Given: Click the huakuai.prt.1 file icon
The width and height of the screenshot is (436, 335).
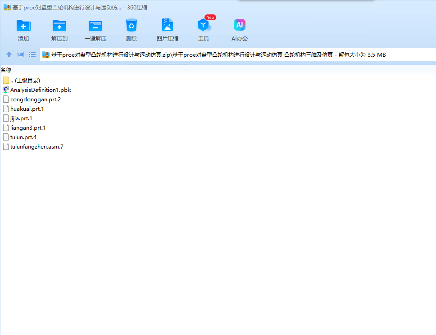Looking at the screenshot, I should click(x=5, y=109).
